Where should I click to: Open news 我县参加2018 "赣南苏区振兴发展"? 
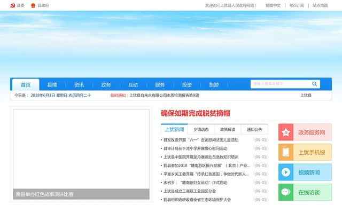tap(207, 165)
